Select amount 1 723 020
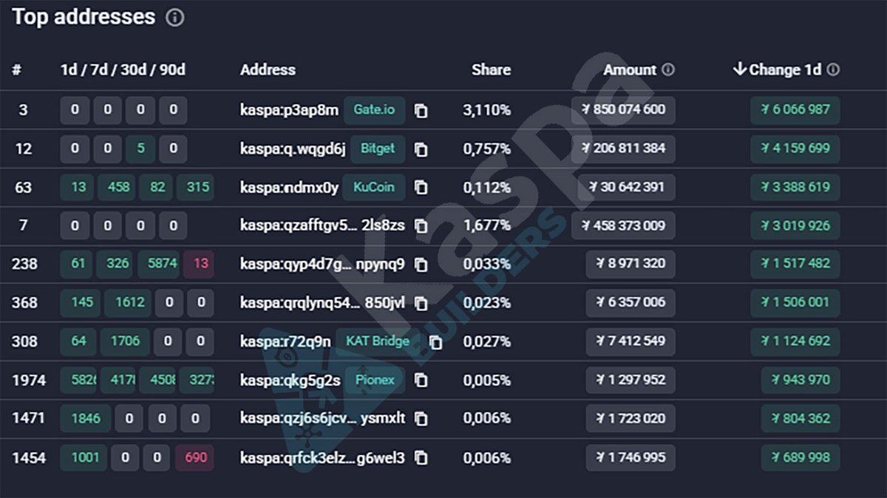This screenshot has height=498, width=887. pos(631,418)
